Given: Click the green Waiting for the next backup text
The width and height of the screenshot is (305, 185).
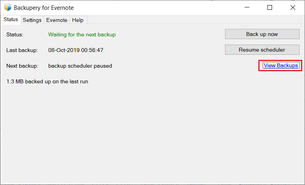Looking at the screenshot, I should click(82, 34).
